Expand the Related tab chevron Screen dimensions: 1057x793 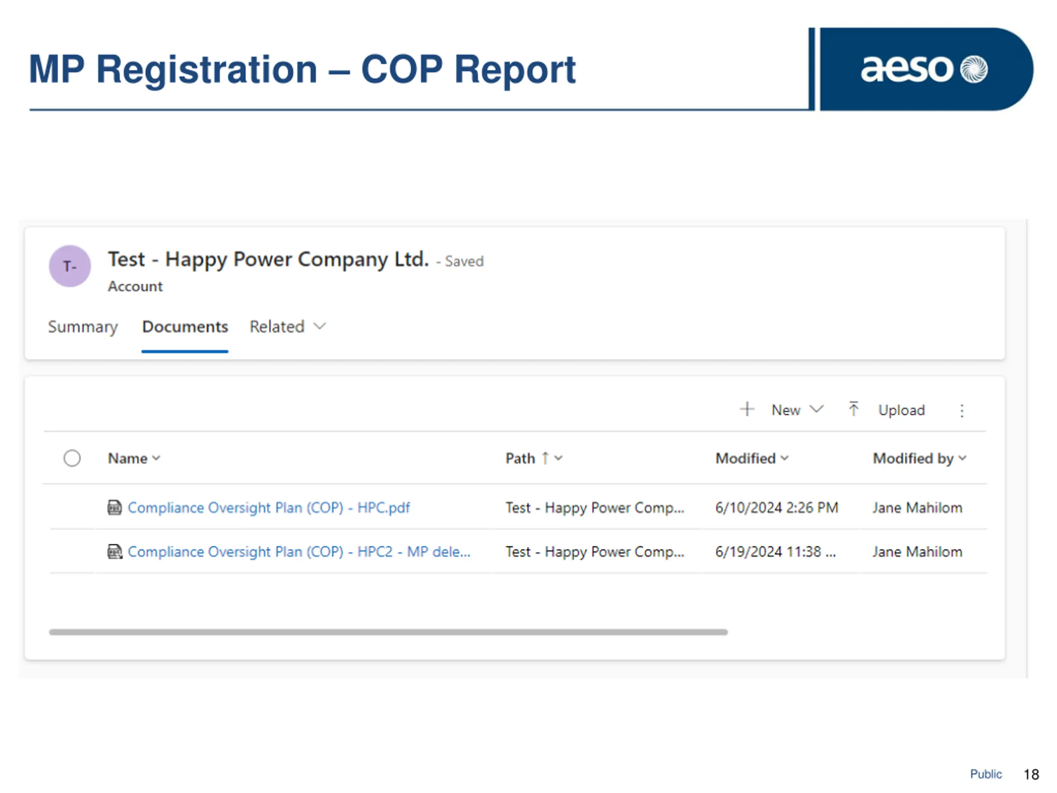click(319, 326)
